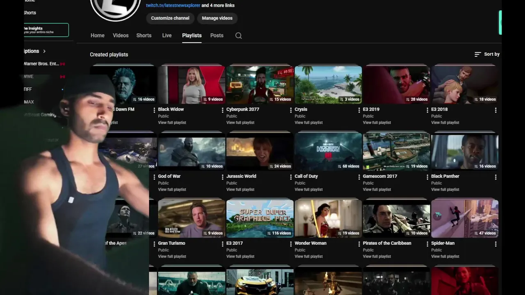525x295 pixels.
Task: Click the Customize channel button
Action: pos(170,18)
